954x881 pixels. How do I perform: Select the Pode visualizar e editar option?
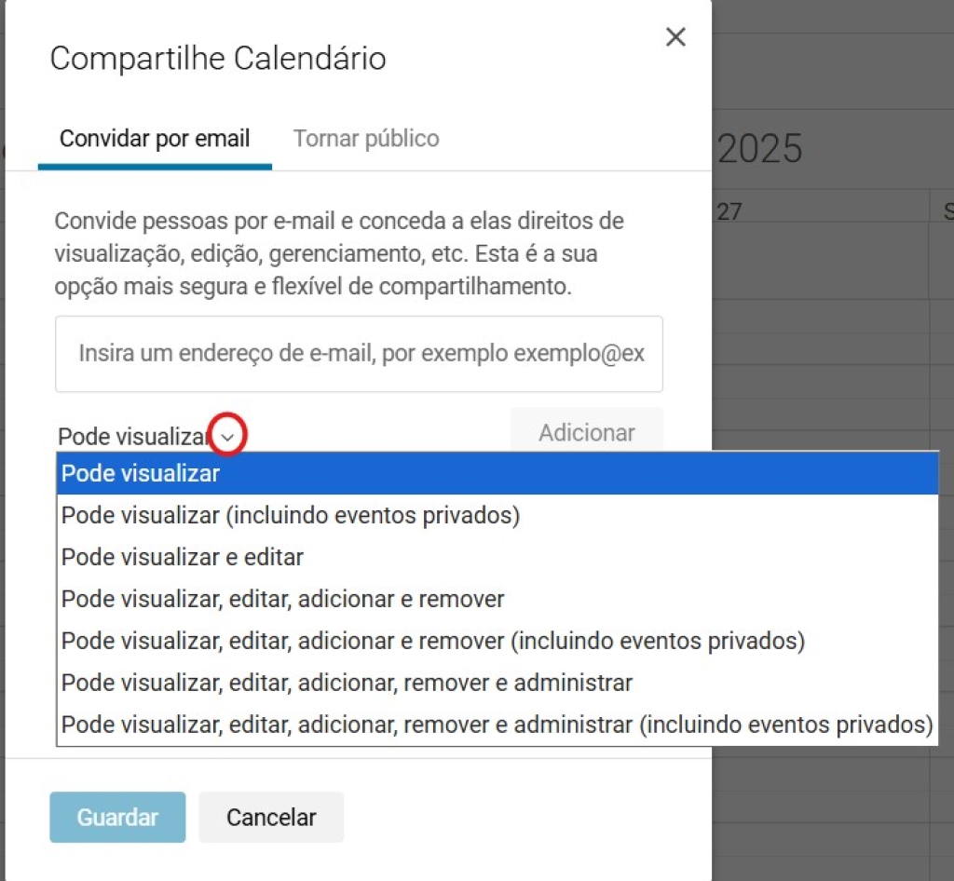[183, 557]
